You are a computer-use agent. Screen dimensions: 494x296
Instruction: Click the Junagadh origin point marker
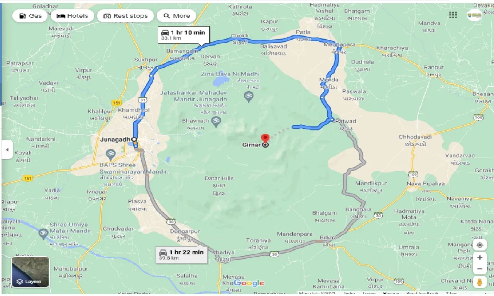pos(134,139)
